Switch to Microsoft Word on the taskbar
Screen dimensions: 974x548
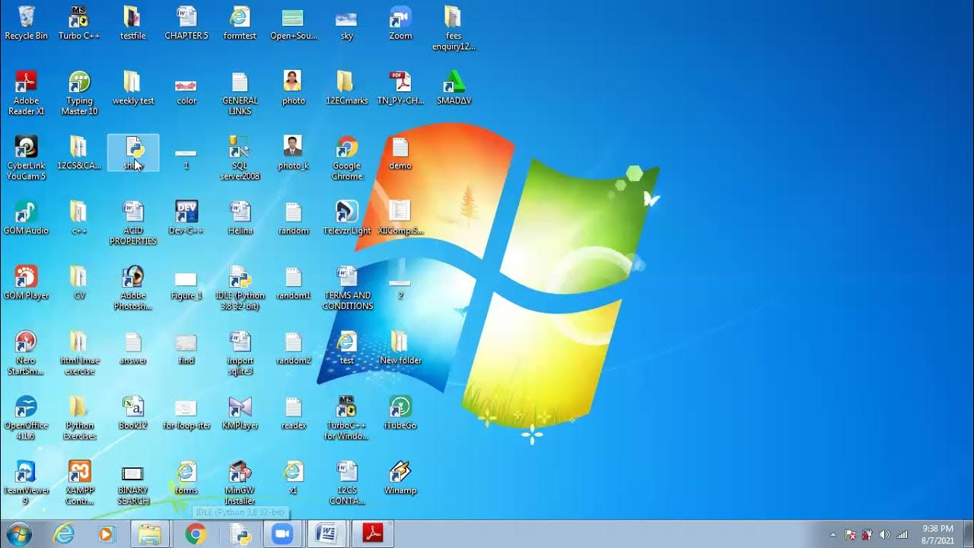328,534
